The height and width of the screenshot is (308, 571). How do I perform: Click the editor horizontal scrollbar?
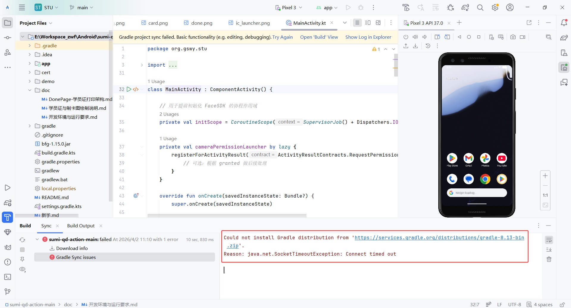point(227,215)
